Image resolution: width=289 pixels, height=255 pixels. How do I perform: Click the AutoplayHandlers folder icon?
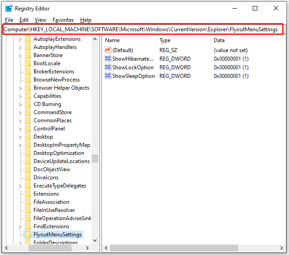pos(28,47)
